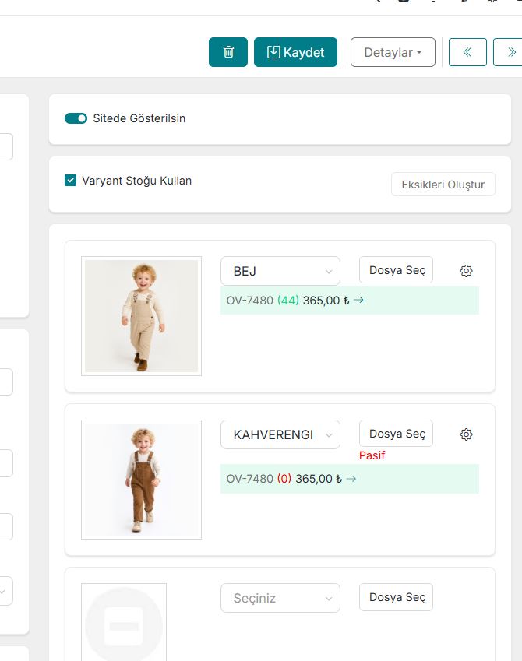Open gear settings for KAHVERENGI variant
The height and width of the screenshot is (661, 522).
466,434
